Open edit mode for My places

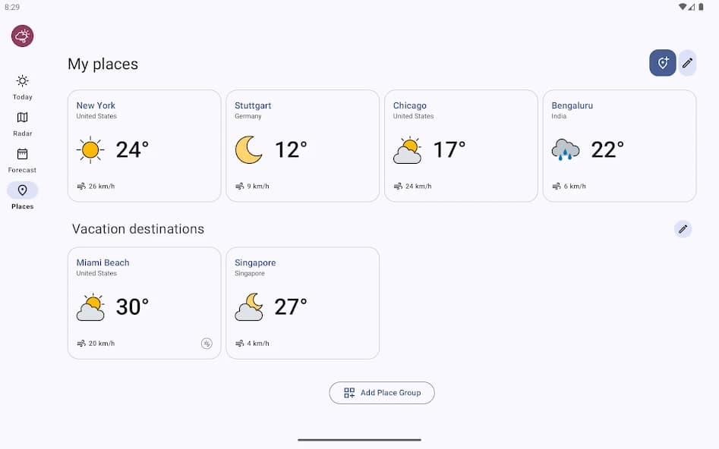pos(688,63)
